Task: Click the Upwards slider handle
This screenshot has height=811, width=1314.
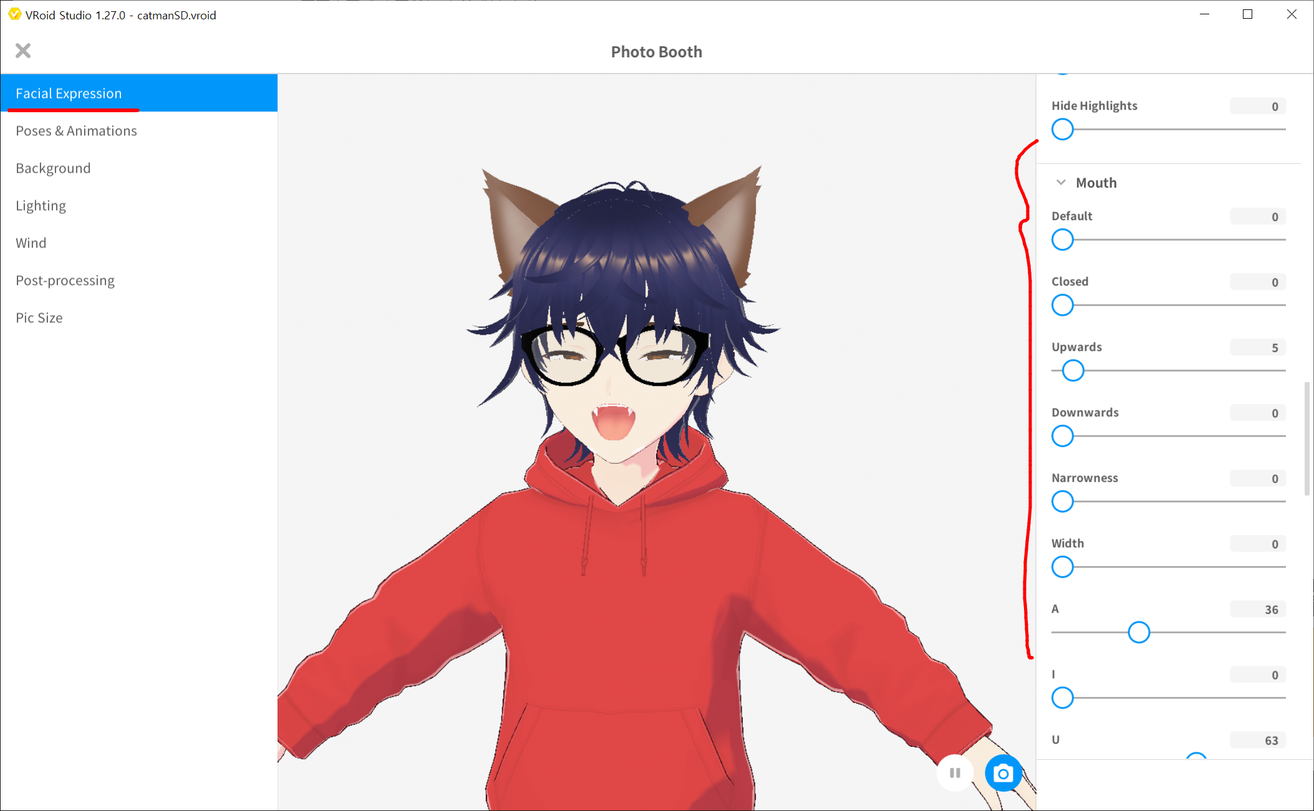Action: click(1073, 370)
